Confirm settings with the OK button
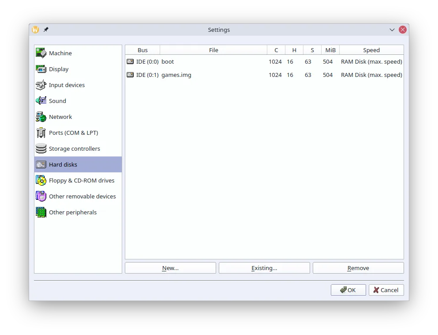 click(x=348, y=290)
